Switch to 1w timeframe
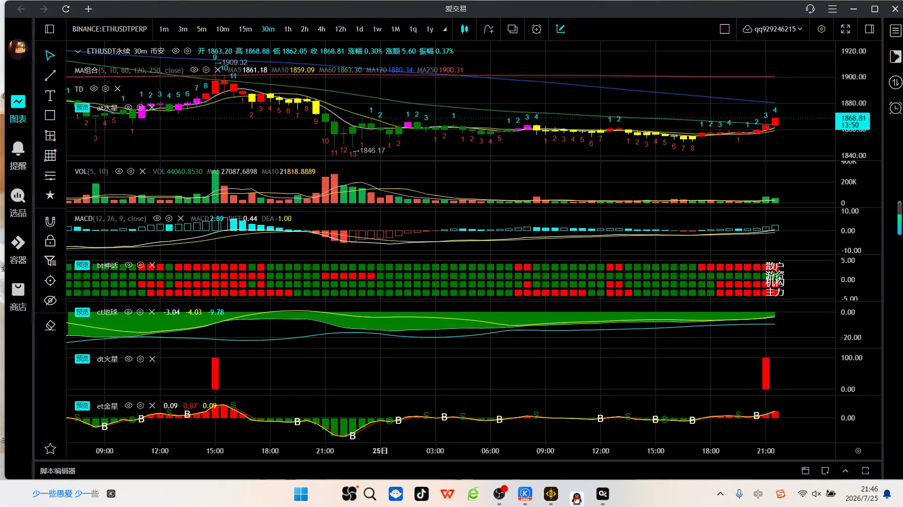903x507 pixels. [x=377, y=29]
